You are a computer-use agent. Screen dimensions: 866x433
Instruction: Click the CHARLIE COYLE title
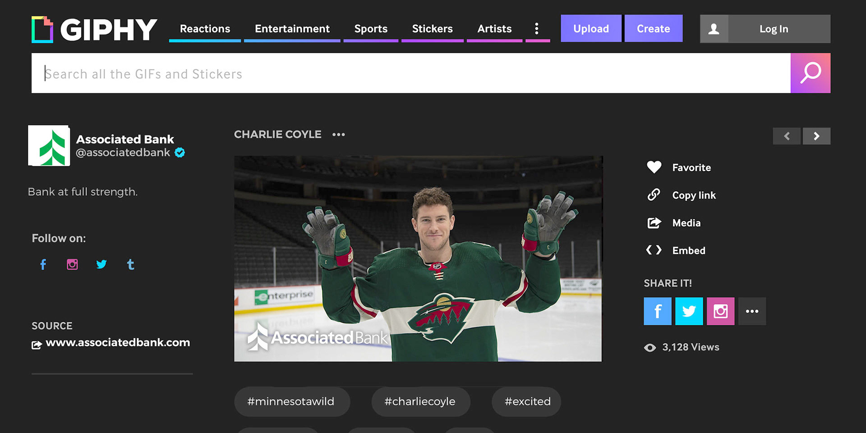click(278, 134)
